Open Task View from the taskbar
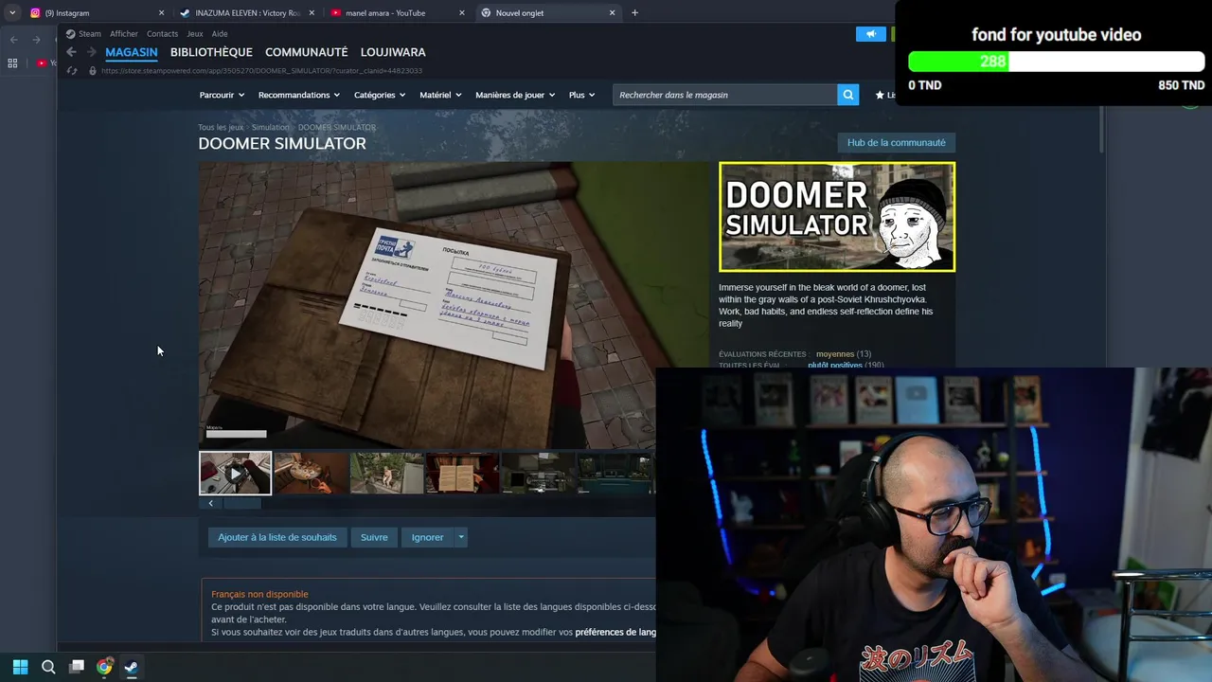Screen dimensions: 1212x682 point(77,667)
